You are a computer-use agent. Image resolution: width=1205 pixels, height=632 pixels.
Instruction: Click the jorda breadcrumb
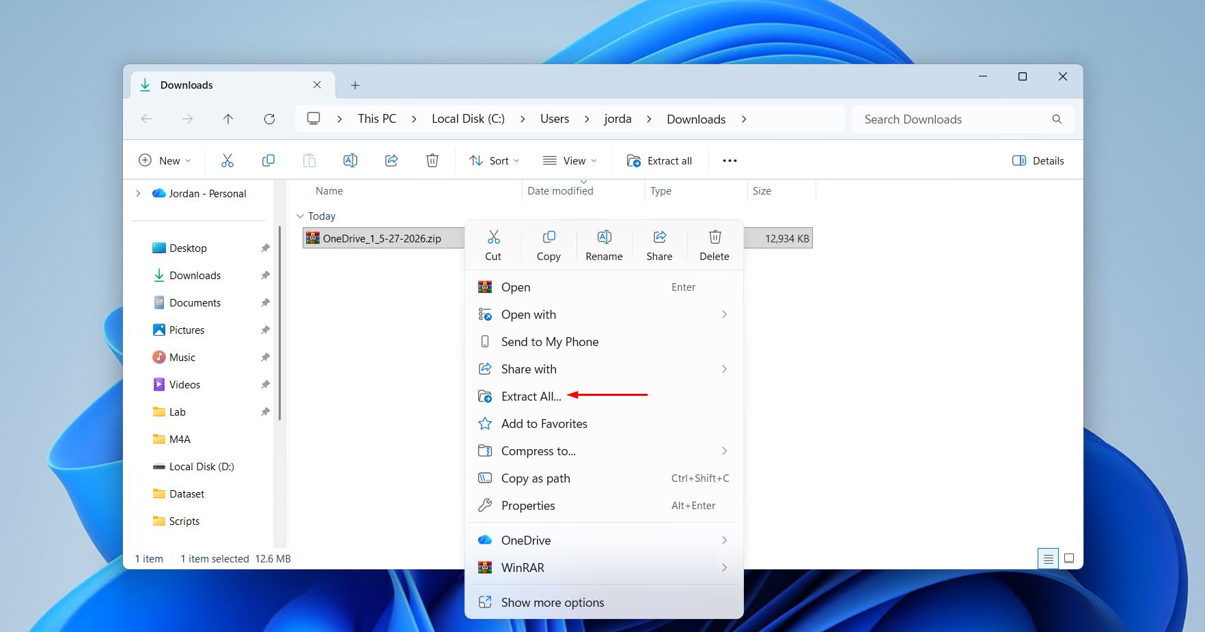pos(618,119)
